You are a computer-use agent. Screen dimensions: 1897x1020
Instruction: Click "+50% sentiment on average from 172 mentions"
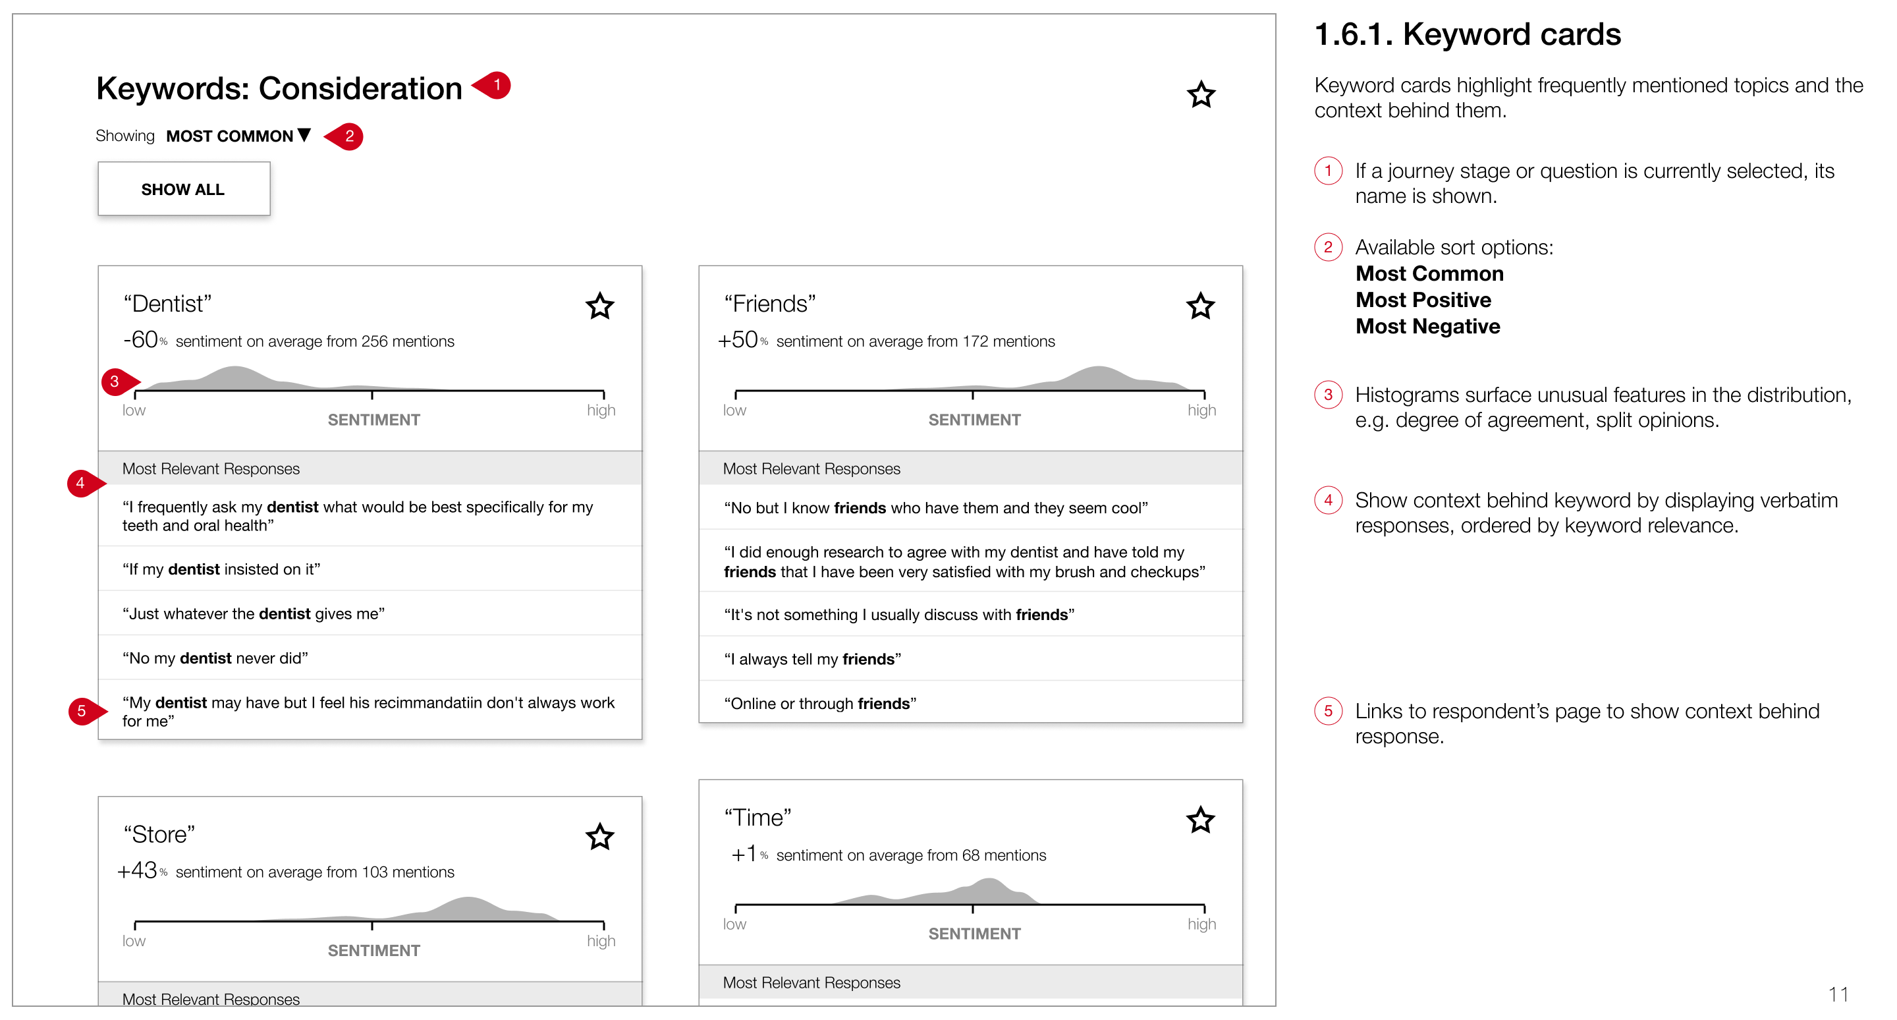pyautogui.click(x=887, y=340)
